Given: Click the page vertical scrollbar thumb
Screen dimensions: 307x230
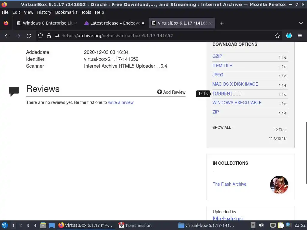Looking at the screenshot, I should tap(306, 153).
